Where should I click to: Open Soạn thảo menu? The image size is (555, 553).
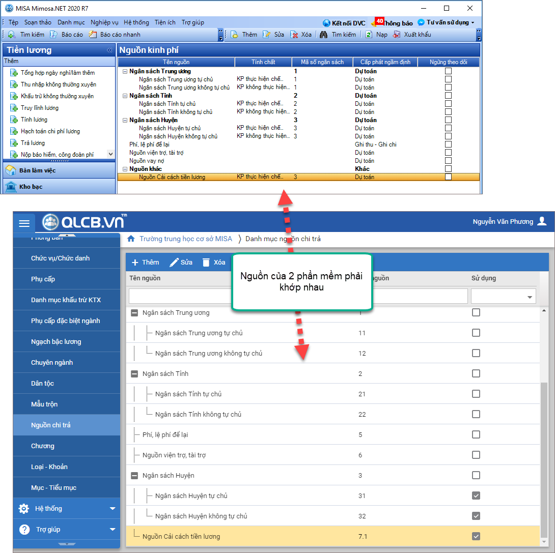click(x=38, y=22)
